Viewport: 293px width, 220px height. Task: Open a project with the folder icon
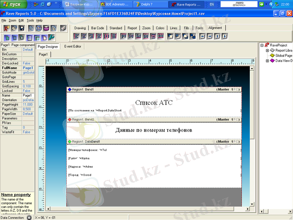pos(14,28)
